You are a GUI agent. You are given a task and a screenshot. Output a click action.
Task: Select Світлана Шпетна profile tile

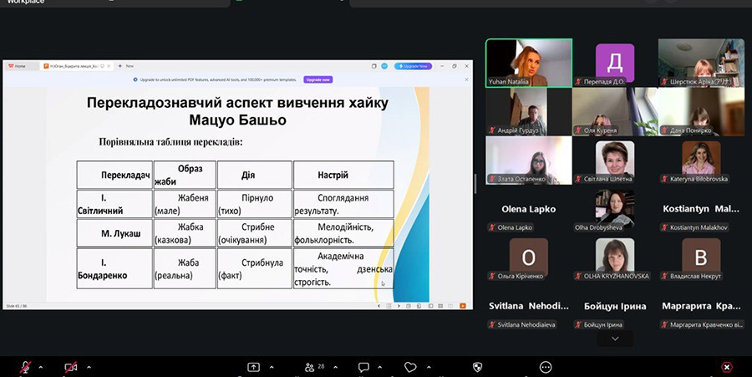615,160
